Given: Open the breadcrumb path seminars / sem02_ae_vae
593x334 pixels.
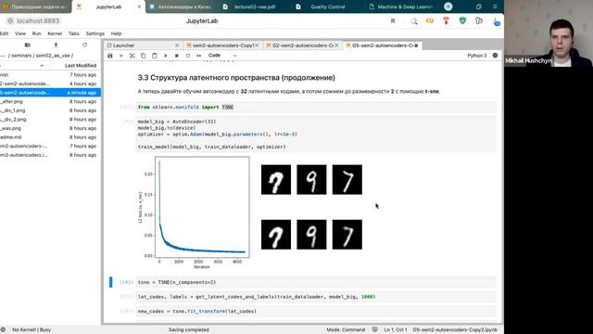Looking at the screenshot, I should point(41,56).
